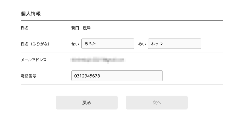The height and width of the screenshot is (130, 243).
Task: Click the せい label before the field
Action: [x=75, y=44]
